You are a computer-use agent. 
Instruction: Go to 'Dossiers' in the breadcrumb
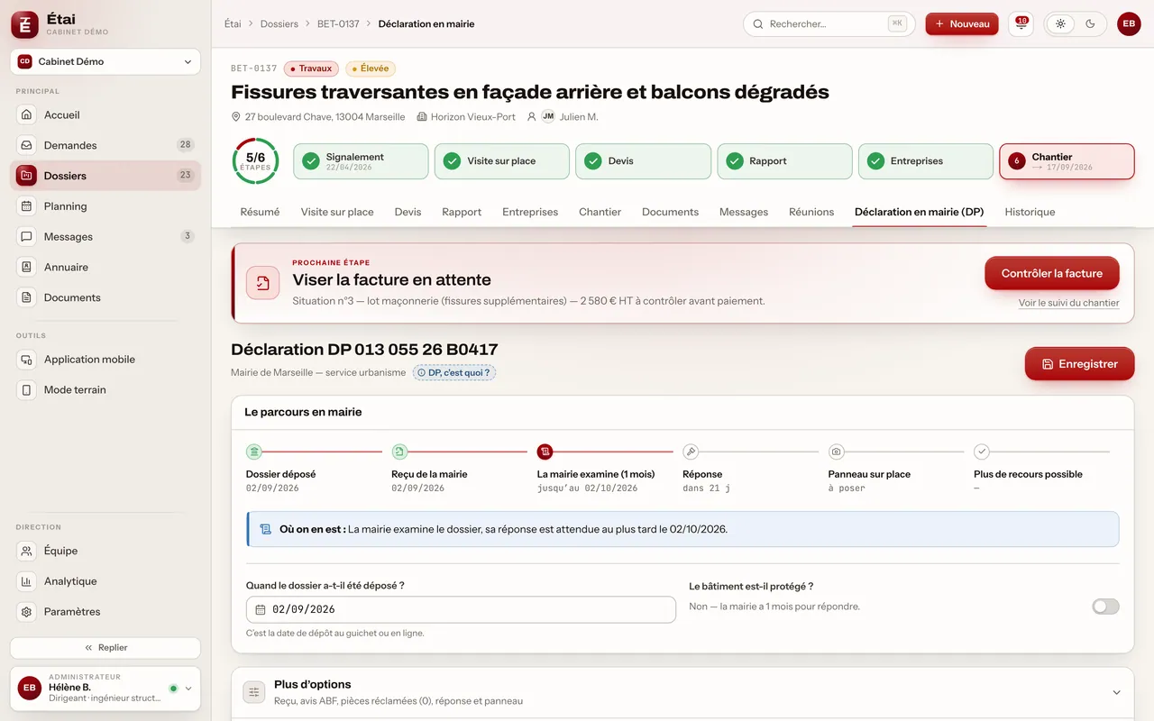pos(279,24)
